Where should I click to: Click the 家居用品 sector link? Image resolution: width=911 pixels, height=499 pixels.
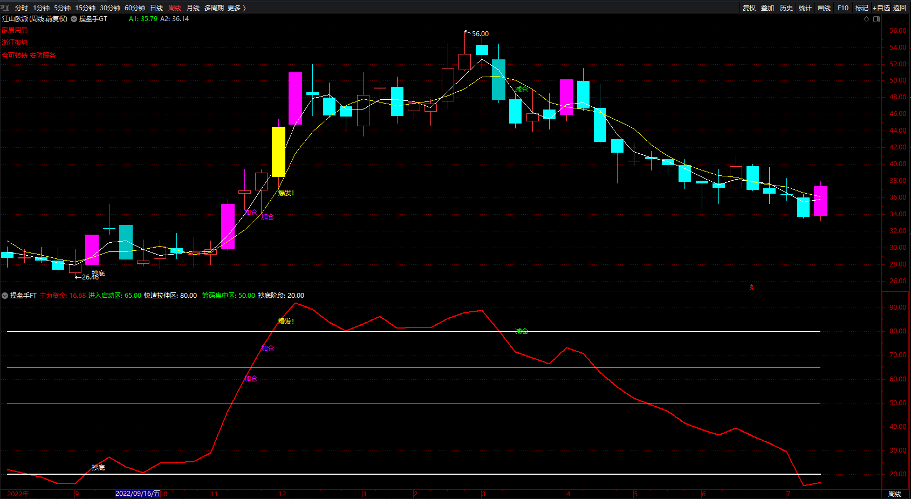click(x=15, y=30)
